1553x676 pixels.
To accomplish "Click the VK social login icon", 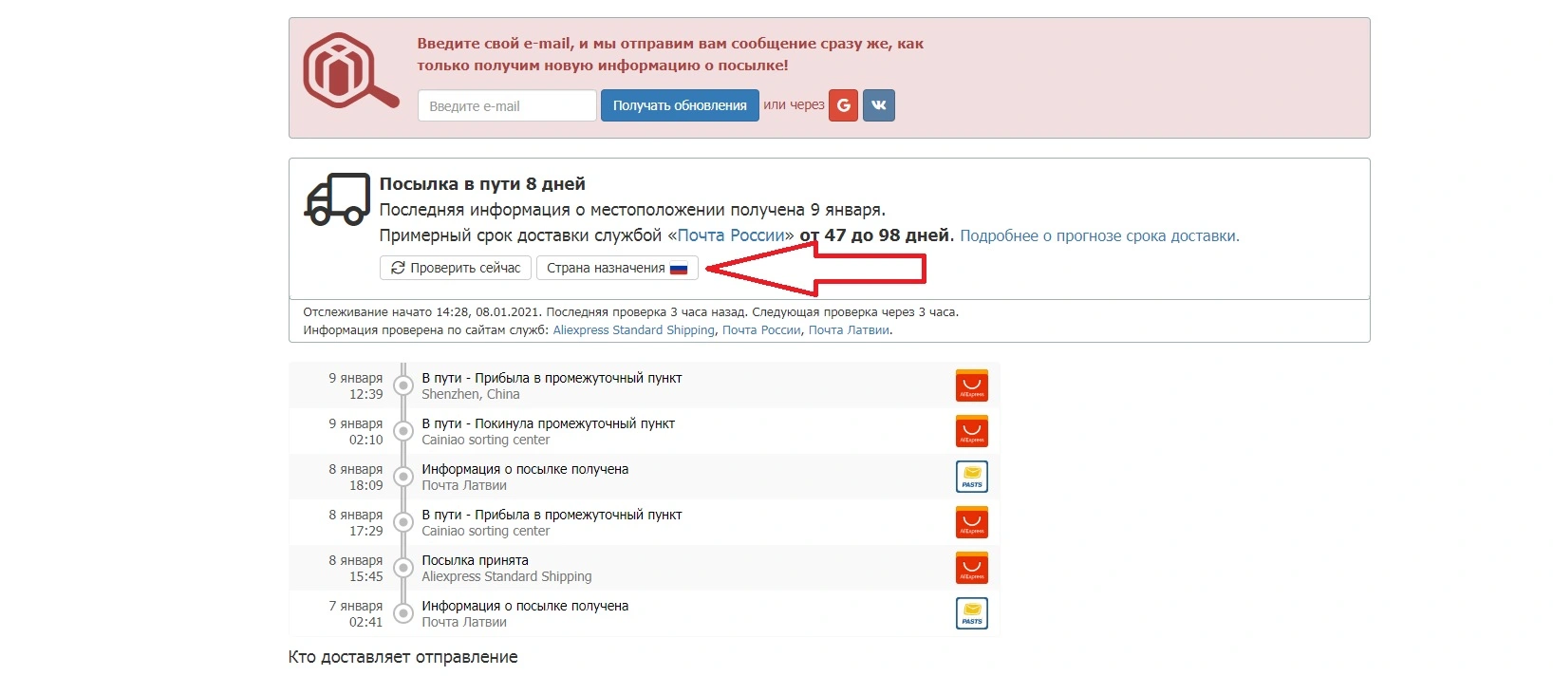I will tap(878, 105).
